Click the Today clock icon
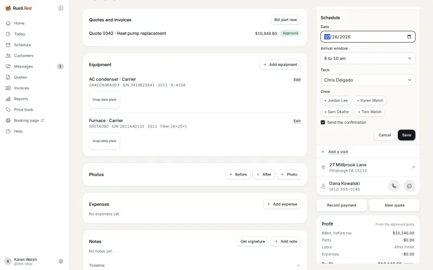This screenshot has height=270, width=433. click(8, 34)
